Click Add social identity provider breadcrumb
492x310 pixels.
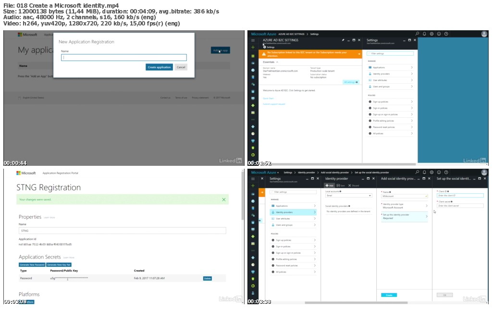(334, 172)
